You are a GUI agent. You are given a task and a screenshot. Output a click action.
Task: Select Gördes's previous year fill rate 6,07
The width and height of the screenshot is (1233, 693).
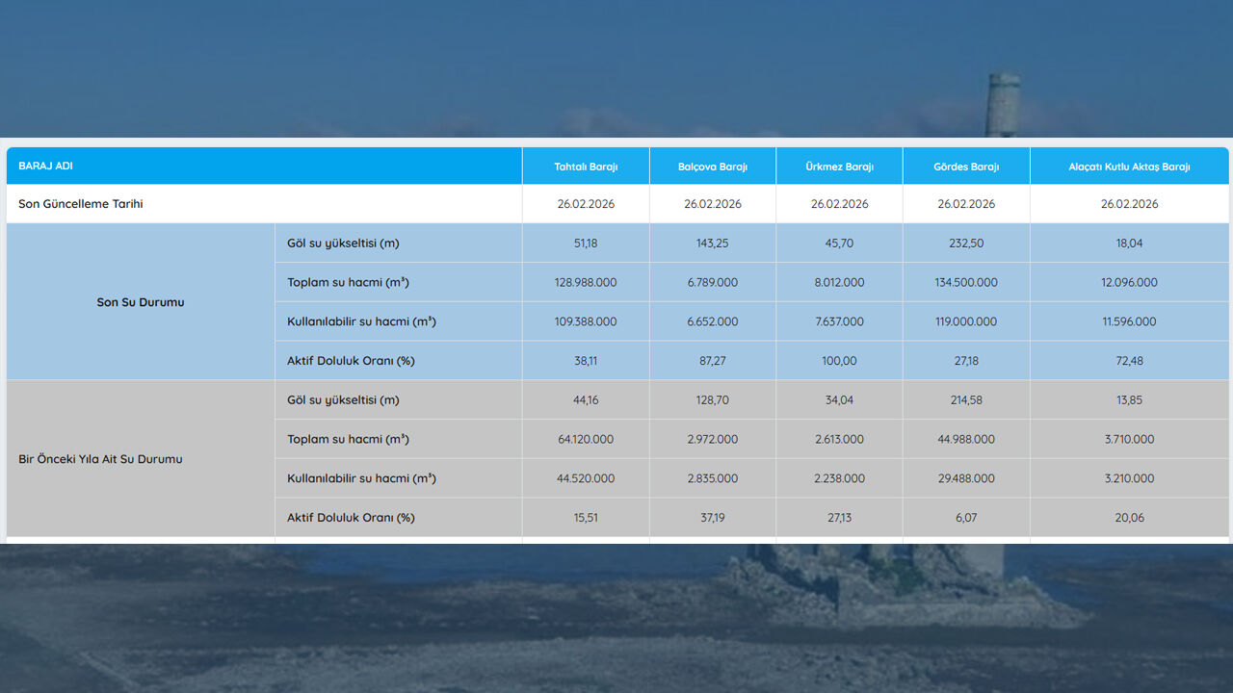click(966, 518)
